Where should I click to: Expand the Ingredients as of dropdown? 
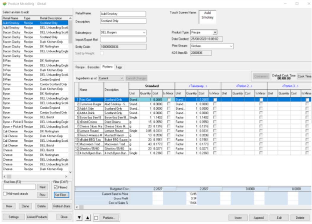click(x=122, y=78)
